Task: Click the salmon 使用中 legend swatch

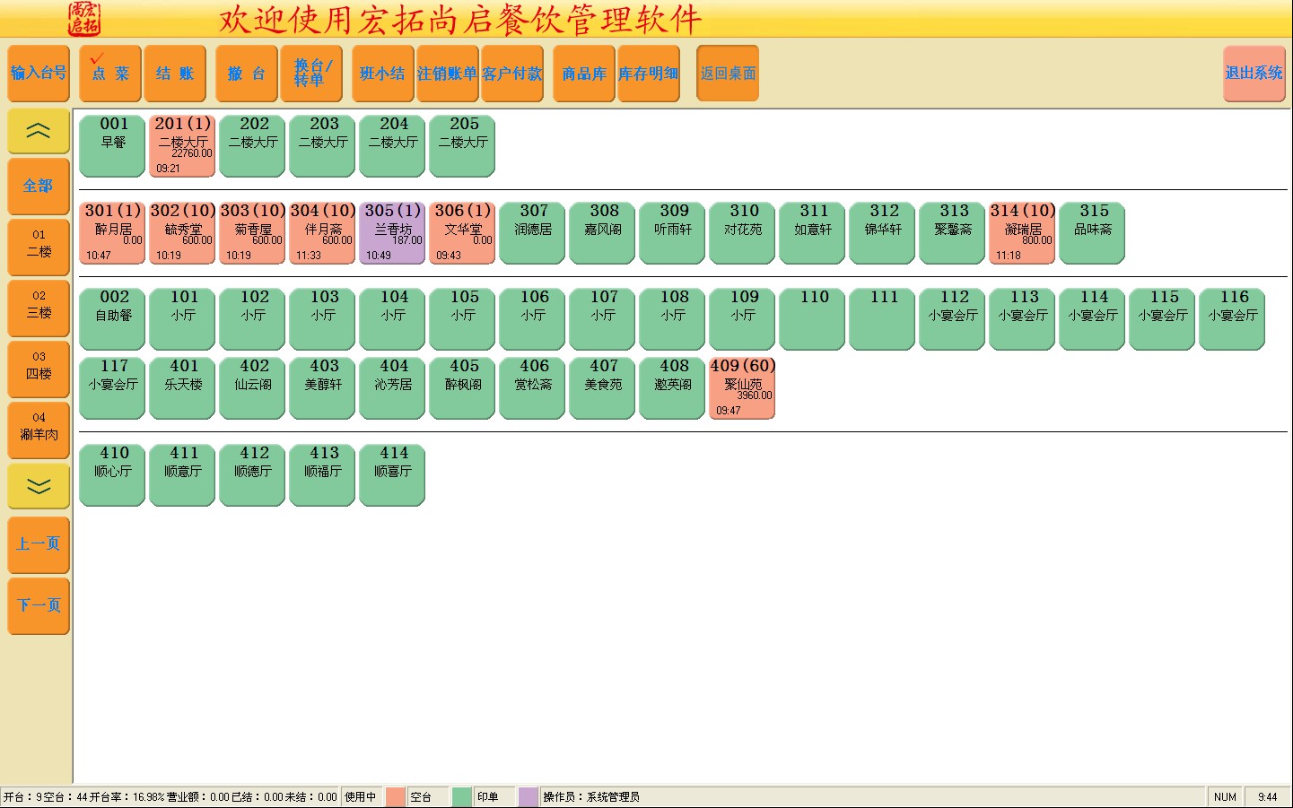Action: click(395, 796)
